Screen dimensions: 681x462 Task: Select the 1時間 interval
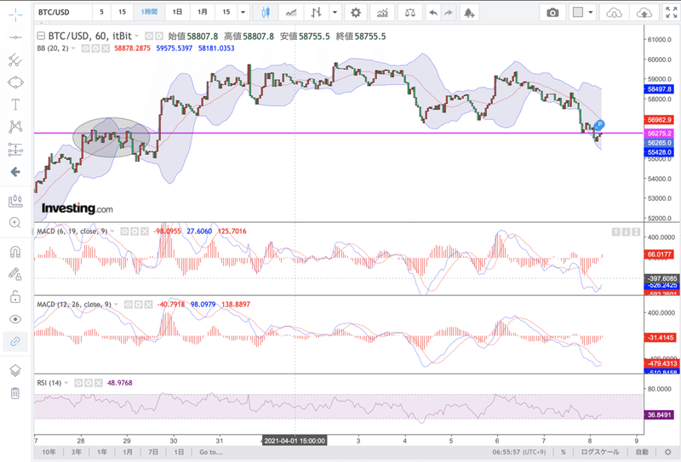pos(149,13)
